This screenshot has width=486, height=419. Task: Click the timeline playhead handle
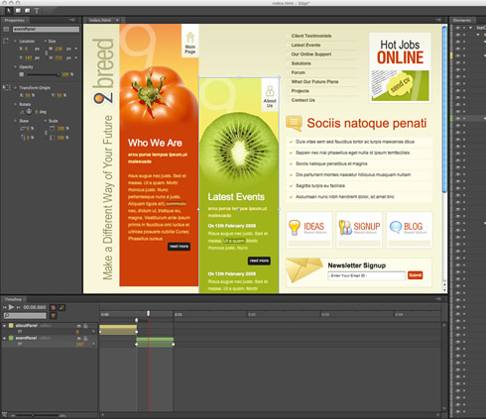click(x=149, y=313)
